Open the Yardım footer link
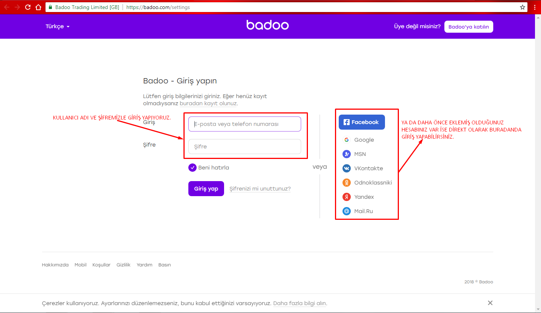Viewport: 541px width, 313px height. 144,265
